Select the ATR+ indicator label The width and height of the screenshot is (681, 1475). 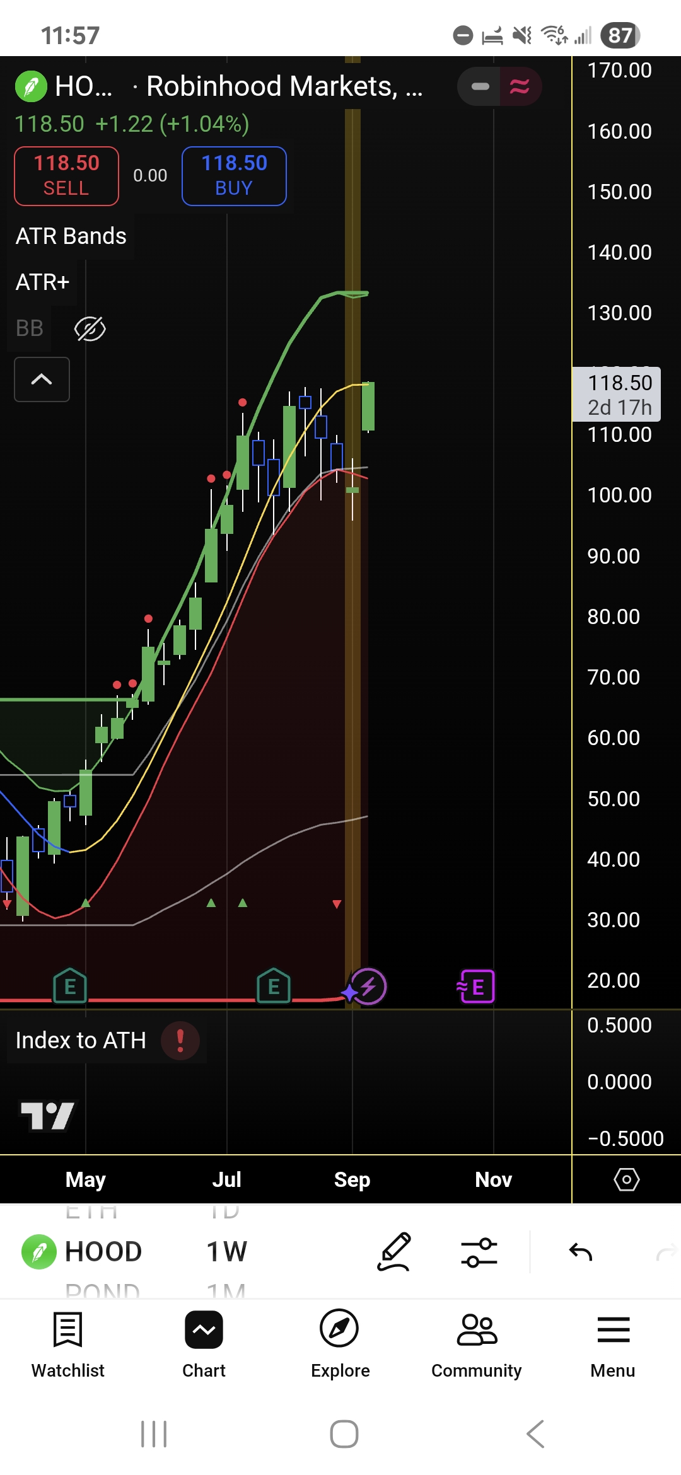(x=42, y=282)
